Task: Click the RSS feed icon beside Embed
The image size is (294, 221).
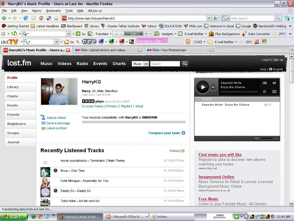Action: click(x=183, y=151)
